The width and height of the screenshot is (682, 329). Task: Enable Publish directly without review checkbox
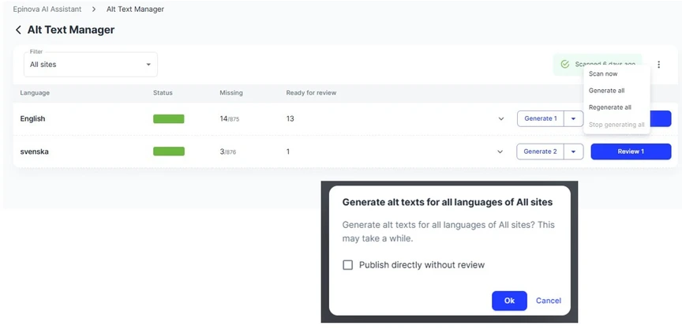coord(348,264)
